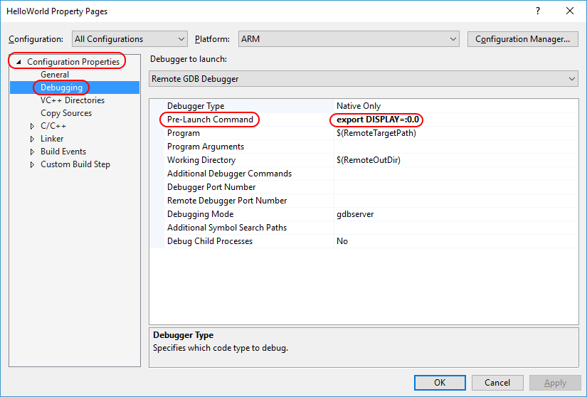Open the Configuration Manager button
The image size is (587, 397).
coord(522,39)
